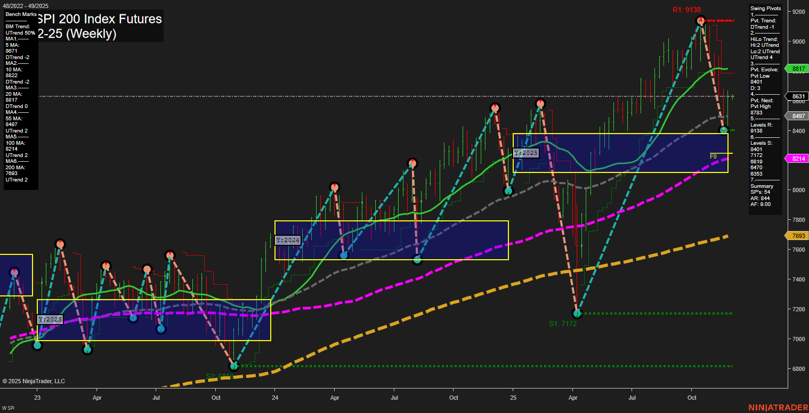Viewport: 809px width, 413px height.
Task: Click Pvt. Evolve Pvt Low 8401 entry
Action: click(764, 76)
